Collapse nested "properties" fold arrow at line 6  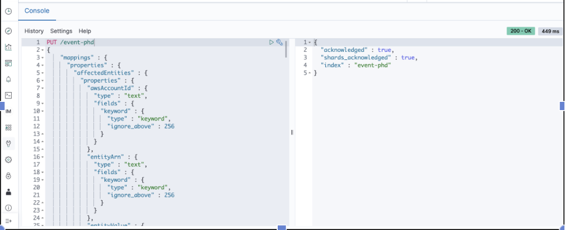click(x=43, y=80)
